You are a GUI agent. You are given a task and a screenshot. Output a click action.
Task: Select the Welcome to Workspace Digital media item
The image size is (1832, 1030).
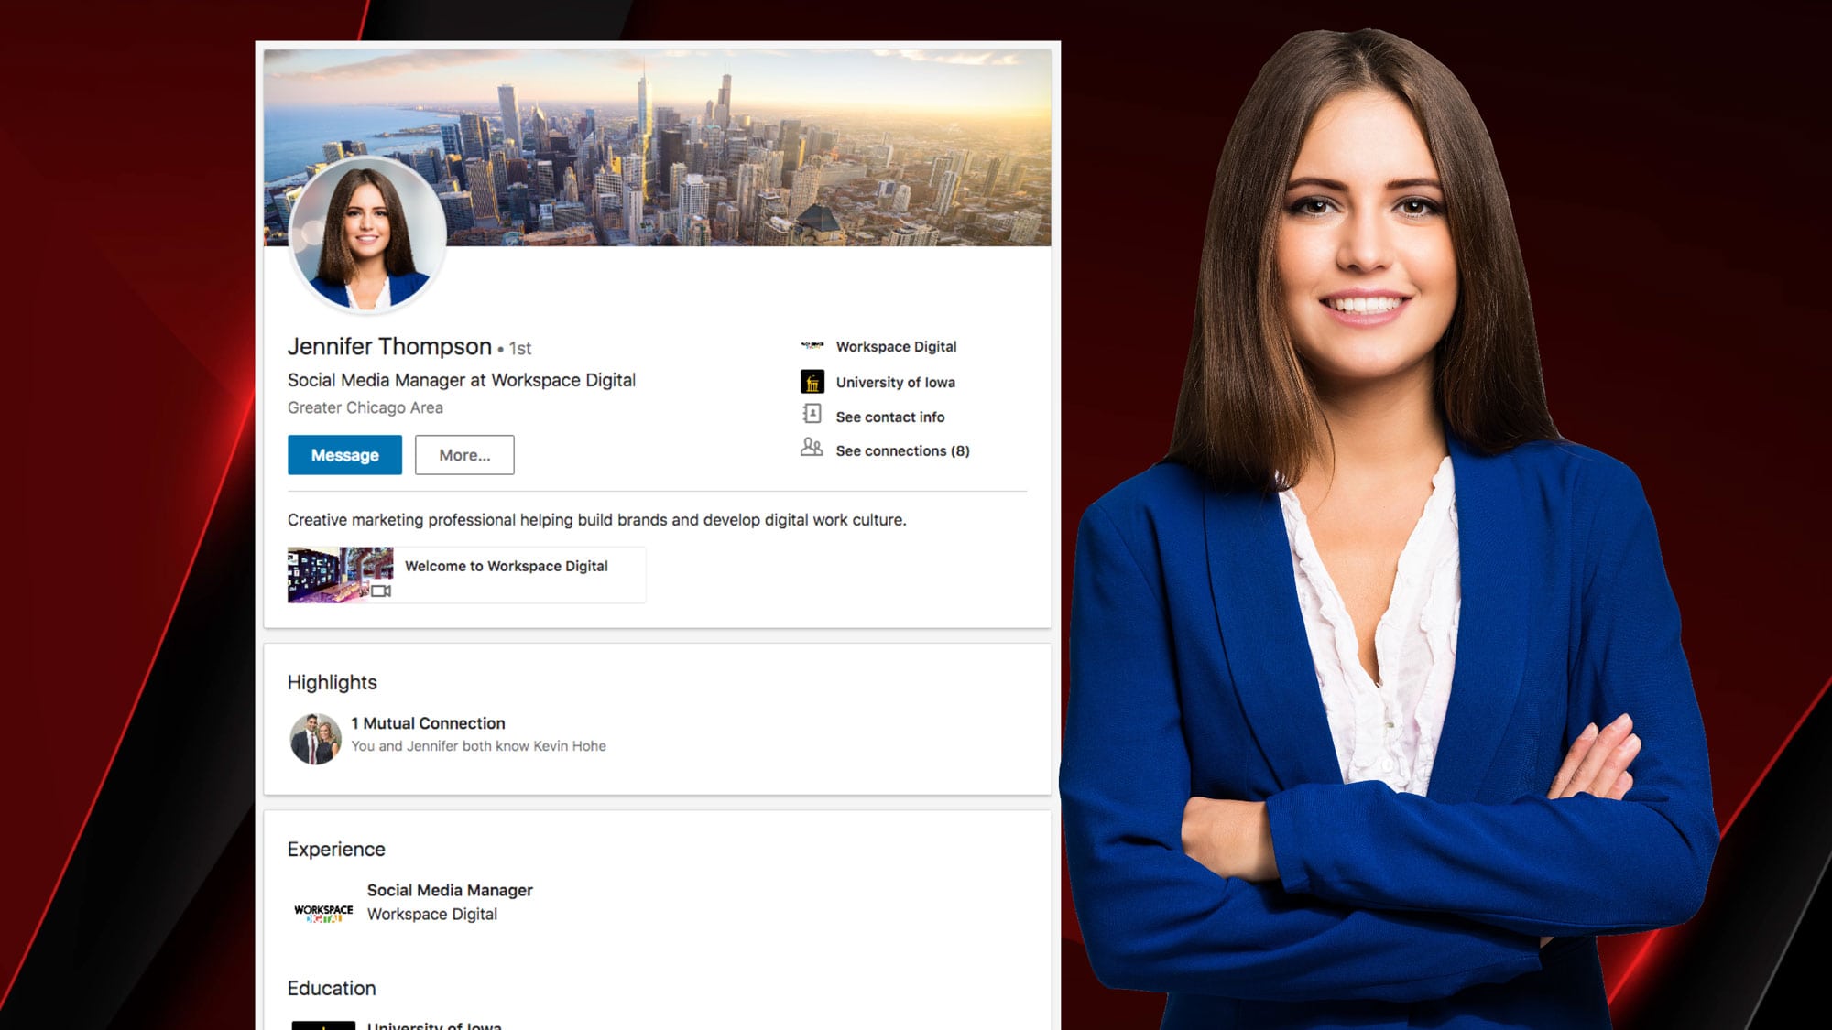coord(506,566)
